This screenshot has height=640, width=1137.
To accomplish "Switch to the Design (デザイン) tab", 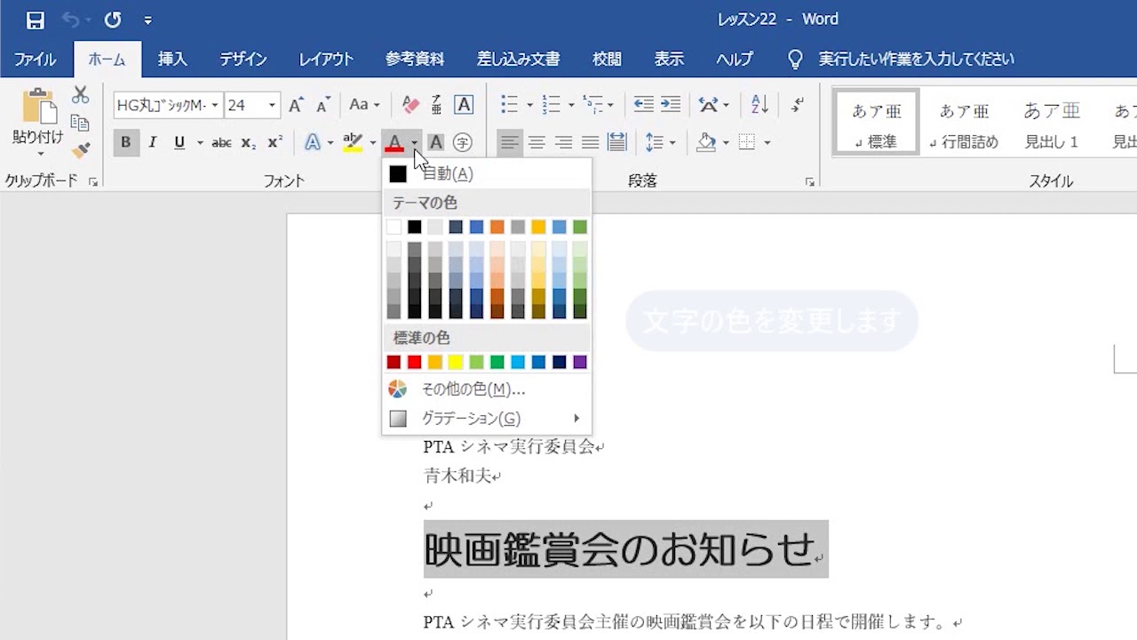I will coord(243,60).
